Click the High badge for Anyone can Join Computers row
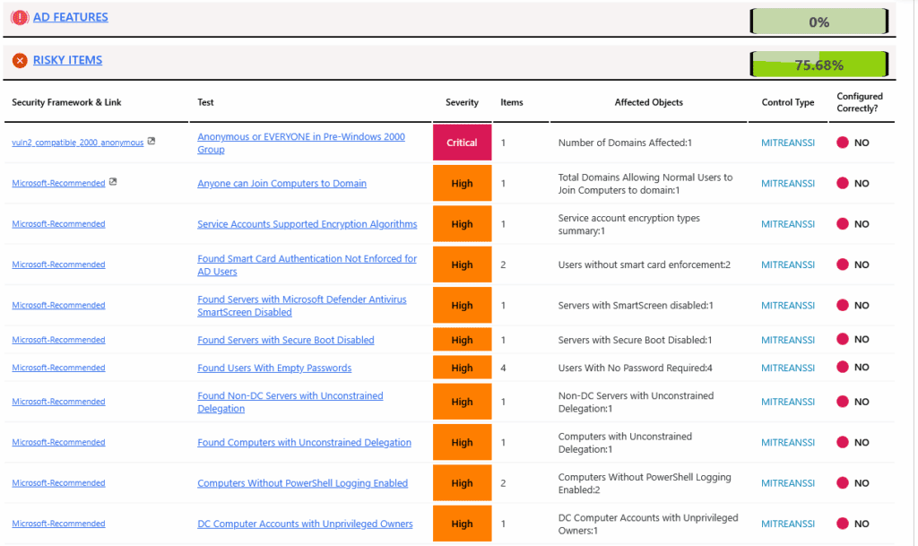 pos(463,183)
